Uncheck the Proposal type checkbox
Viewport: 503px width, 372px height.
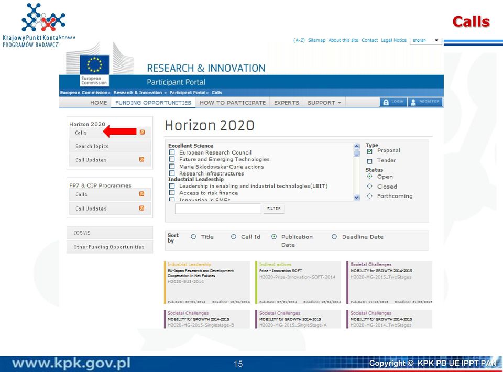click(369, 151)
